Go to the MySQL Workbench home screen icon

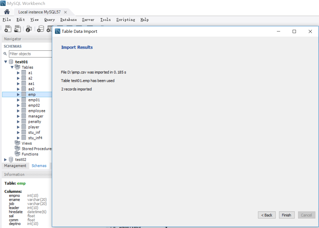click(x=7, y=12)
